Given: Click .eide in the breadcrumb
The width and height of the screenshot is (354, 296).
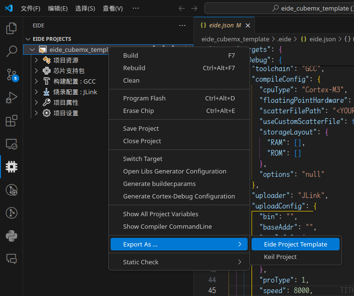Looking at the screenshot, I should pos(284,39).
